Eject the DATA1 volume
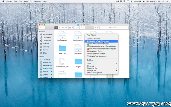This screenshot has width=171, height=107. (x=51, y=75)
